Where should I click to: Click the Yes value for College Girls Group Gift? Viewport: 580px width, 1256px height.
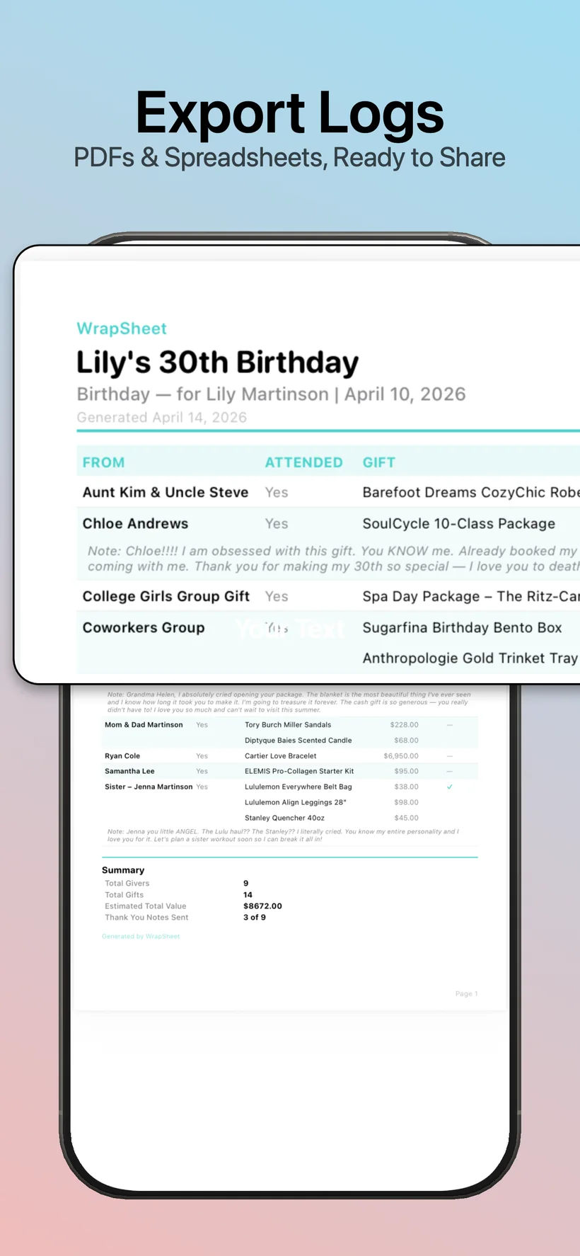277,596
